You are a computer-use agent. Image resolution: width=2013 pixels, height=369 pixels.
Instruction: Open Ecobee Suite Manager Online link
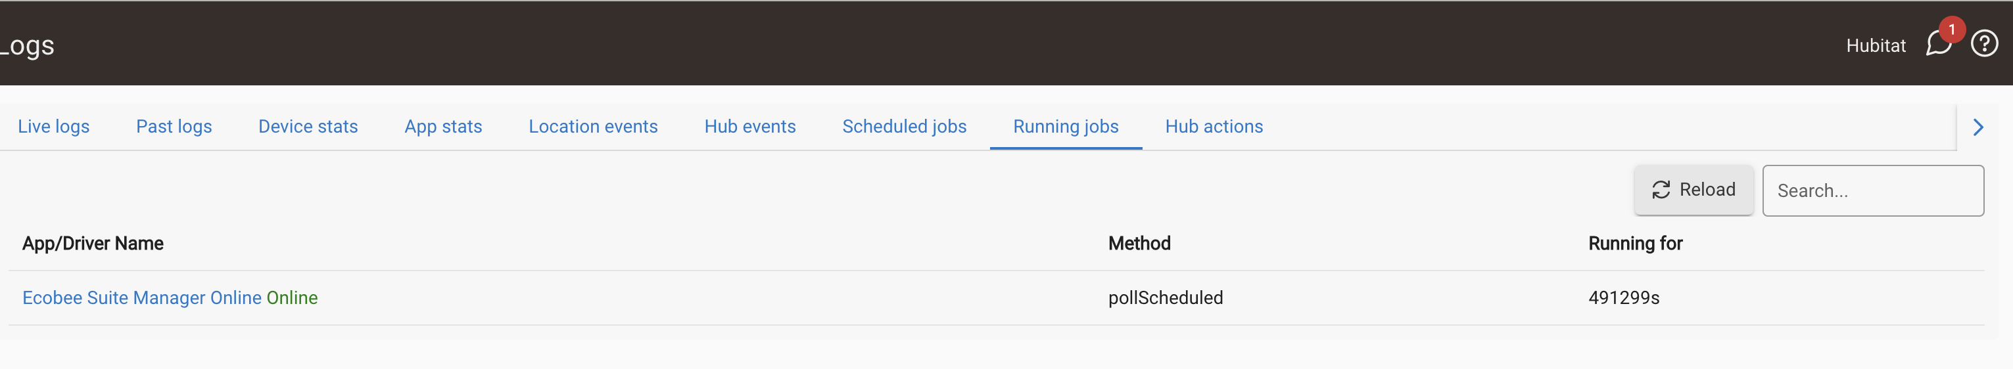[x=170, y=298]
